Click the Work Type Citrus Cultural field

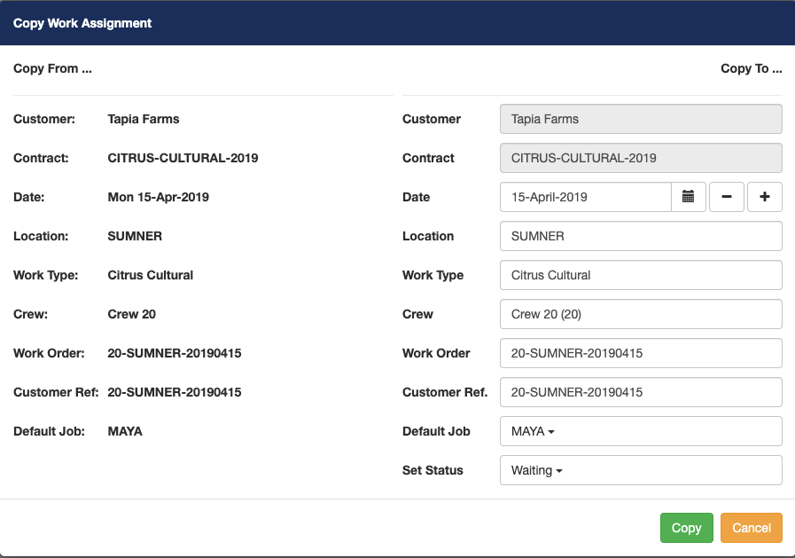640,275
